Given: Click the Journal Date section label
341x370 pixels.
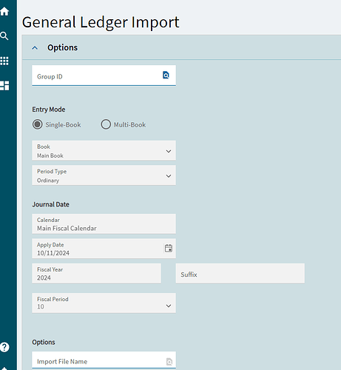Looking at the screenshot, I should [x=50, y=204].
